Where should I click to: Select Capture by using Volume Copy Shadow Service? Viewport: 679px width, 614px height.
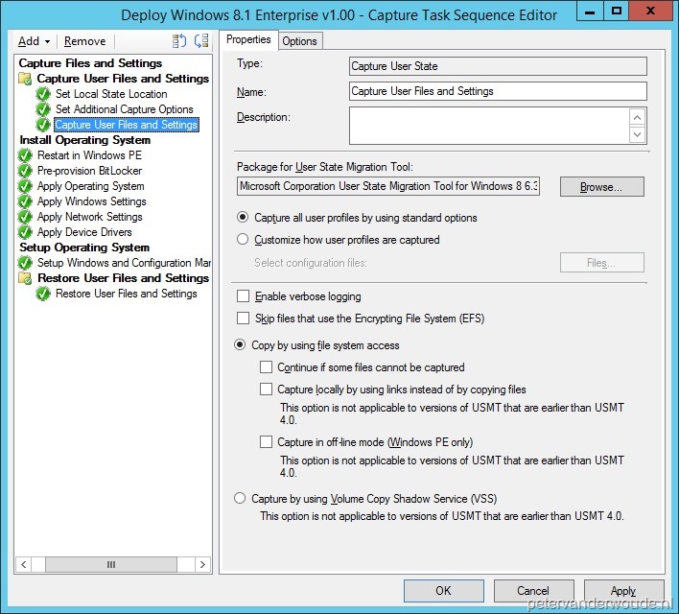click(241, 499)
